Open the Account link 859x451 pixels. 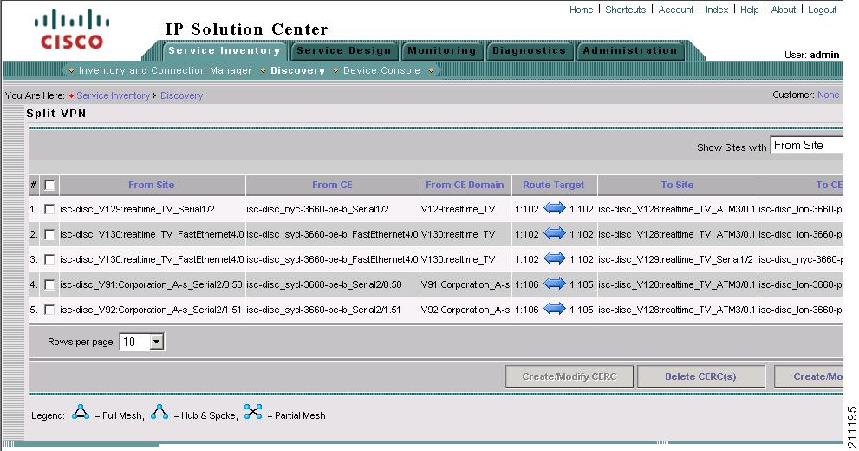(x=675, y=10)
